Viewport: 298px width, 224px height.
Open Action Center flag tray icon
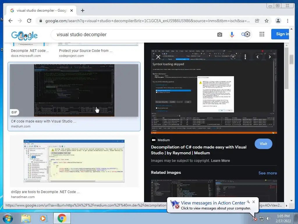pyautogui.click(x=255, y=218)
